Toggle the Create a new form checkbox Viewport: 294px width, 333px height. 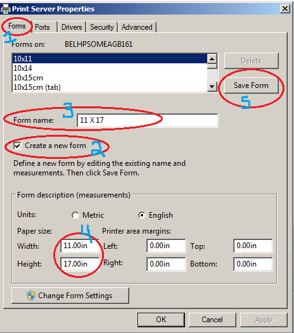(17, 146)
